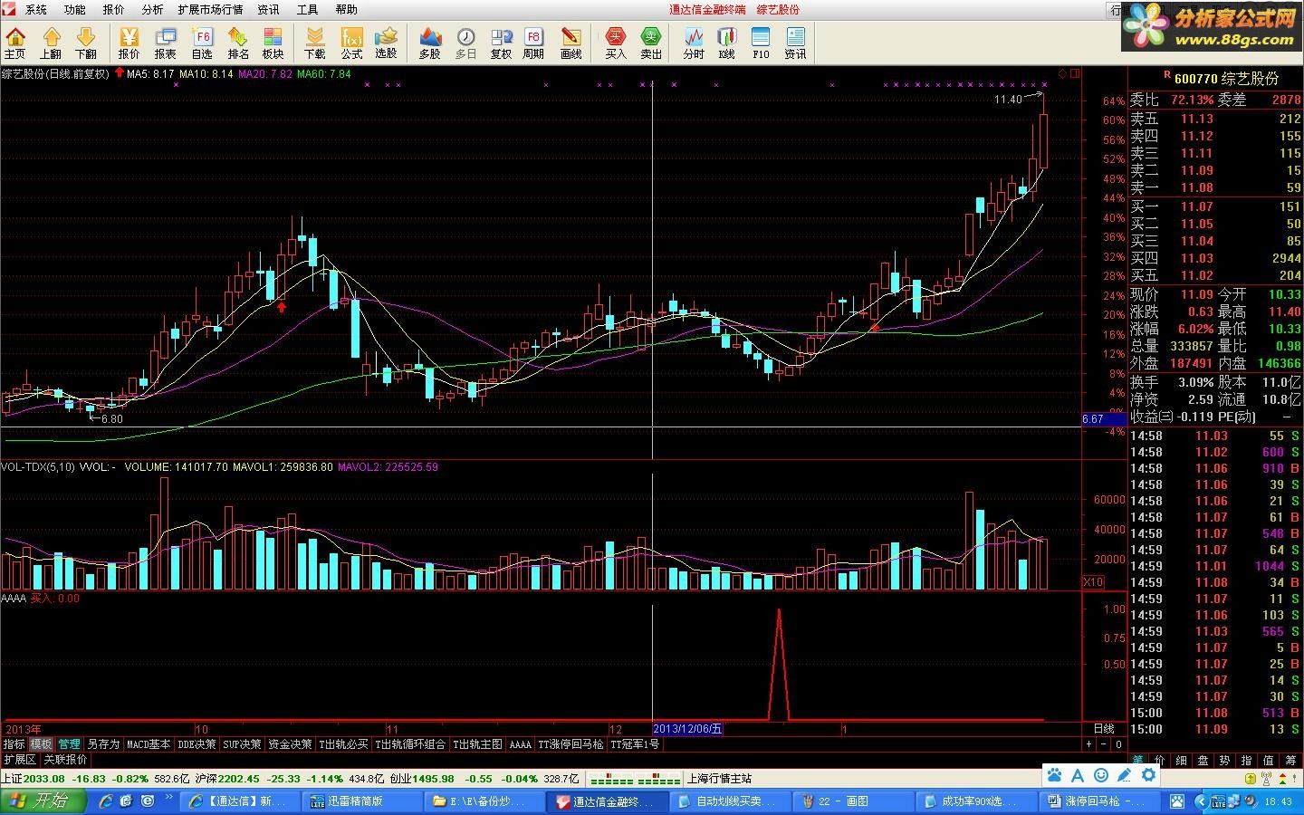Click the 管理 manage button
The width and height of the screenshot is (1304, 815).
[69, 743]
